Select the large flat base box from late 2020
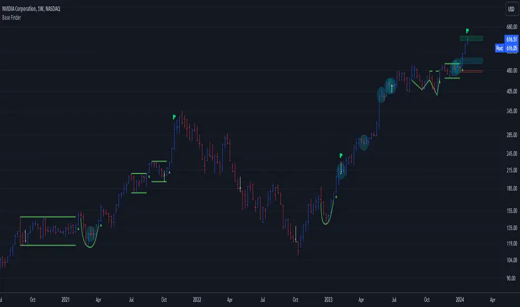 pyautogui.click(x=48, y=231)
